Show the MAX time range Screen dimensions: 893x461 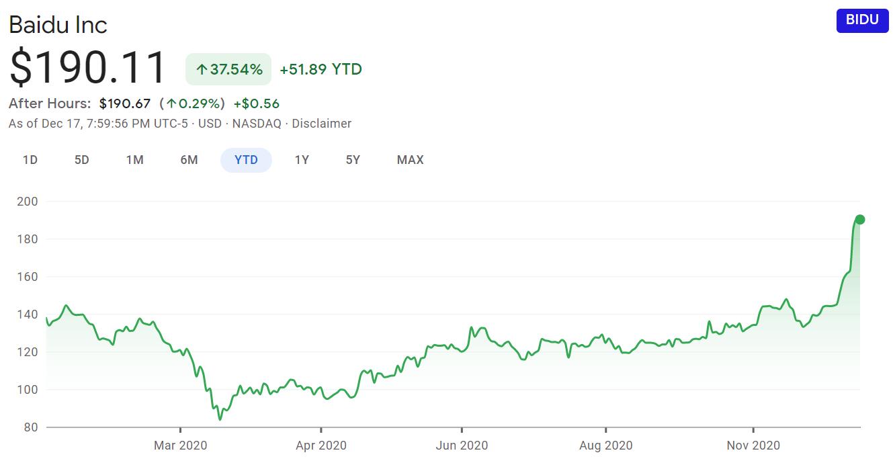pyautogui.click(x=410, y=160)
